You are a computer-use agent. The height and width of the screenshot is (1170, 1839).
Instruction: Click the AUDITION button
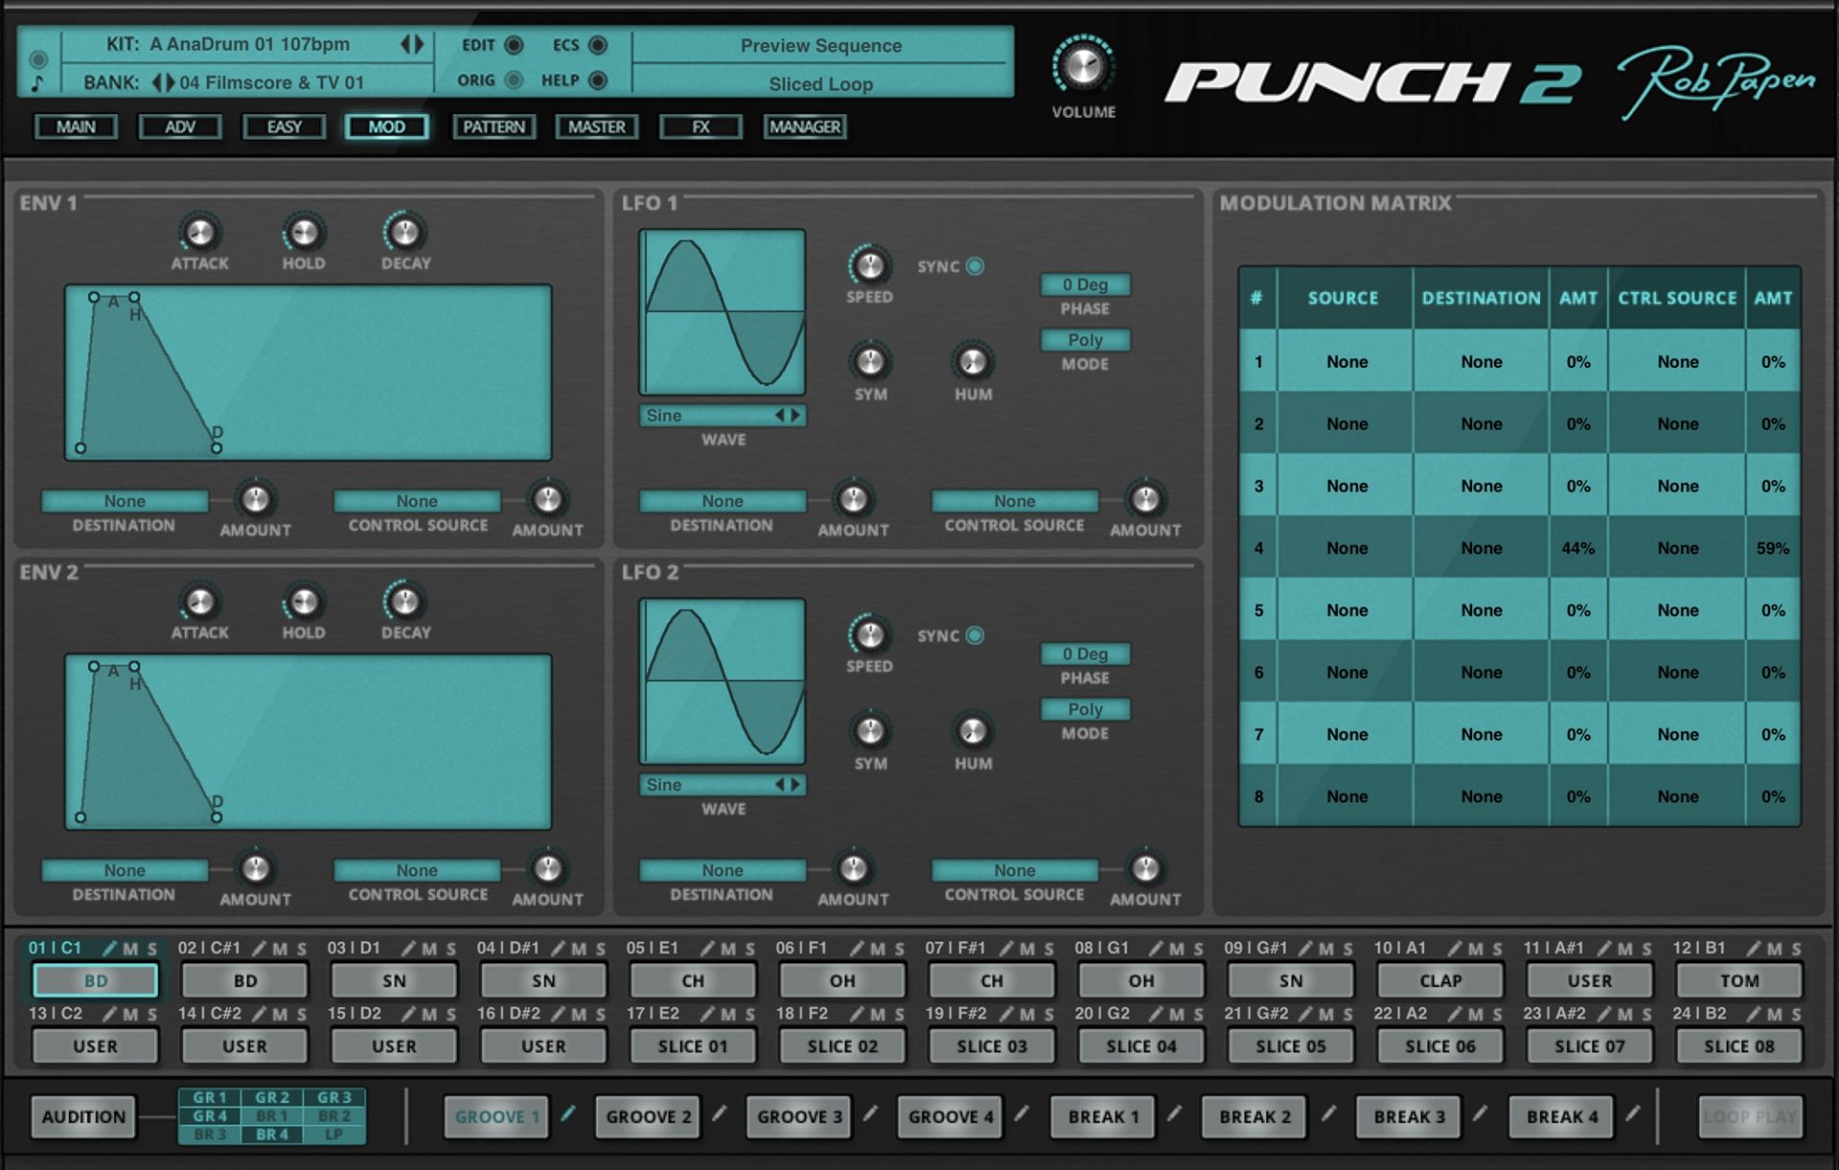point(83,1116)
